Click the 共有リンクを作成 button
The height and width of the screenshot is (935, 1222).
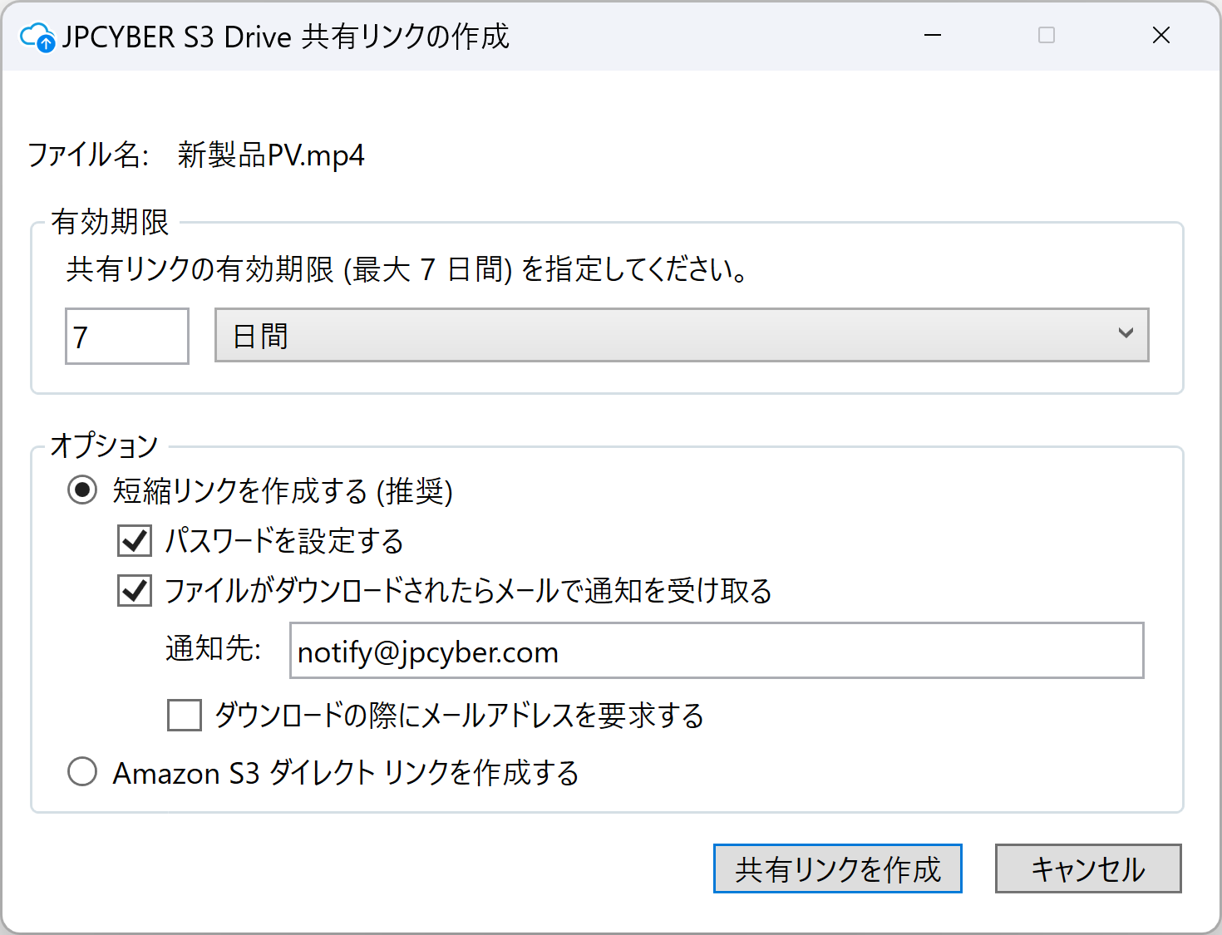click(838, 869)
